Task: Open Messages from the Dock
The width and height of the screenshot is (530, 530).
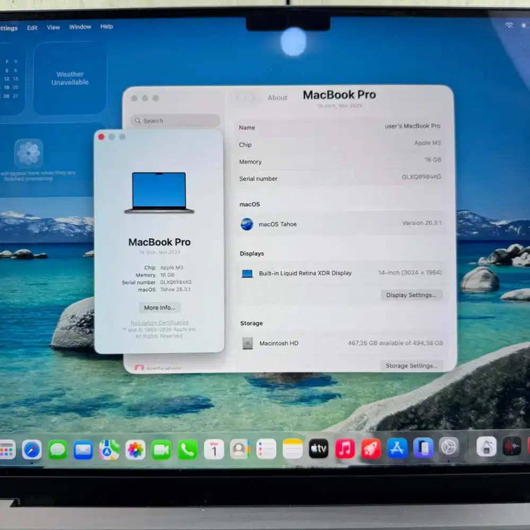Action: click(57, 450)
